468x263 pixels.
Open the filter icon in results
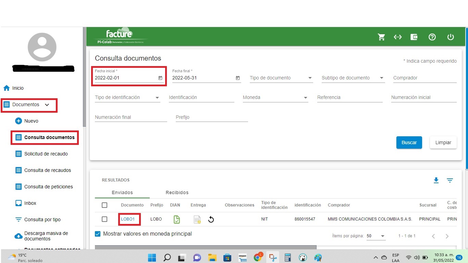point(450,180)
